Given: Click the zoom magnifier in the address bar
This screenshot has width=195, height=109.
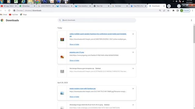Looking at the screenshot, I should coord(160,11).
